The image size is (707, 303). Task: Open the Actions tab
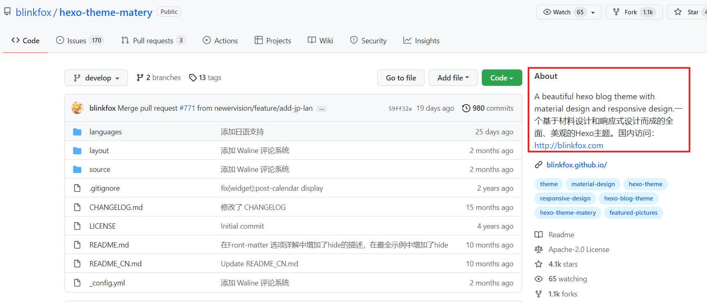[220, 40]
